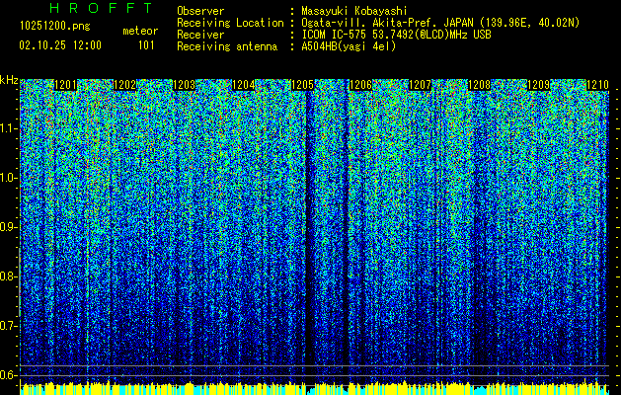
Task: Click the Receiver label
Action: [200, 35]
